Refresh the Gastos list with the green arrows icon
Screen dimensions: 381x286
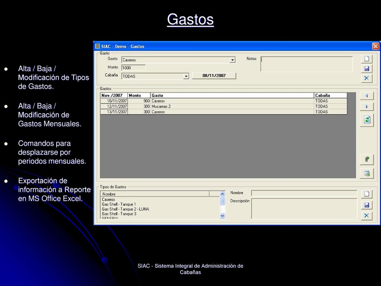367,120
